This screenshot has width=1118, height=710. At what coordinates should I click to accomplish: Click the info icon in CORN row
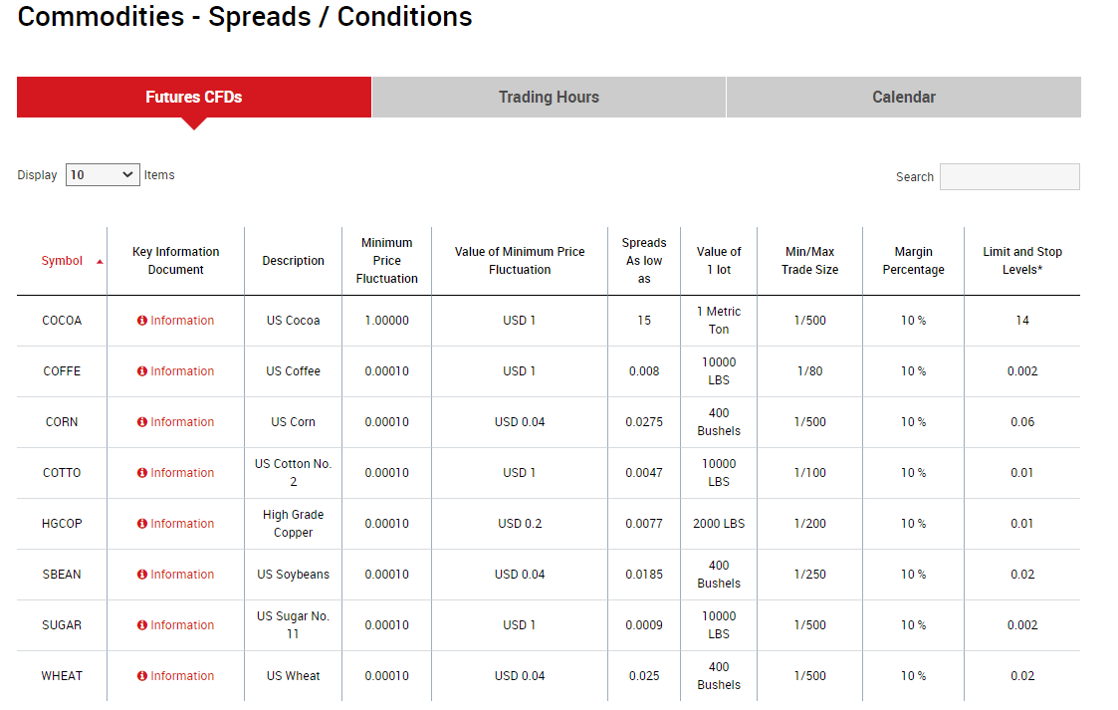point(142,422)
